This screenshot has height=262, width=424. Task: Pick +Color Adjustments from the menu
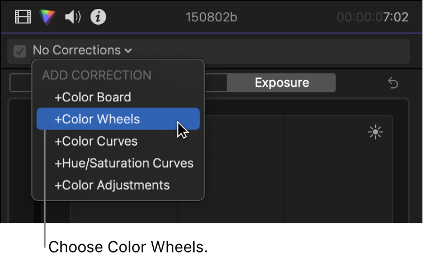point(112,185)
